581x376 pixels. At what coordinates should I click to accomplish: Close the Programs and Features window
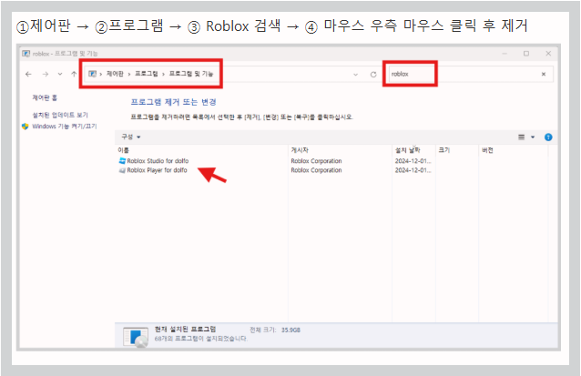pos(548,54)
